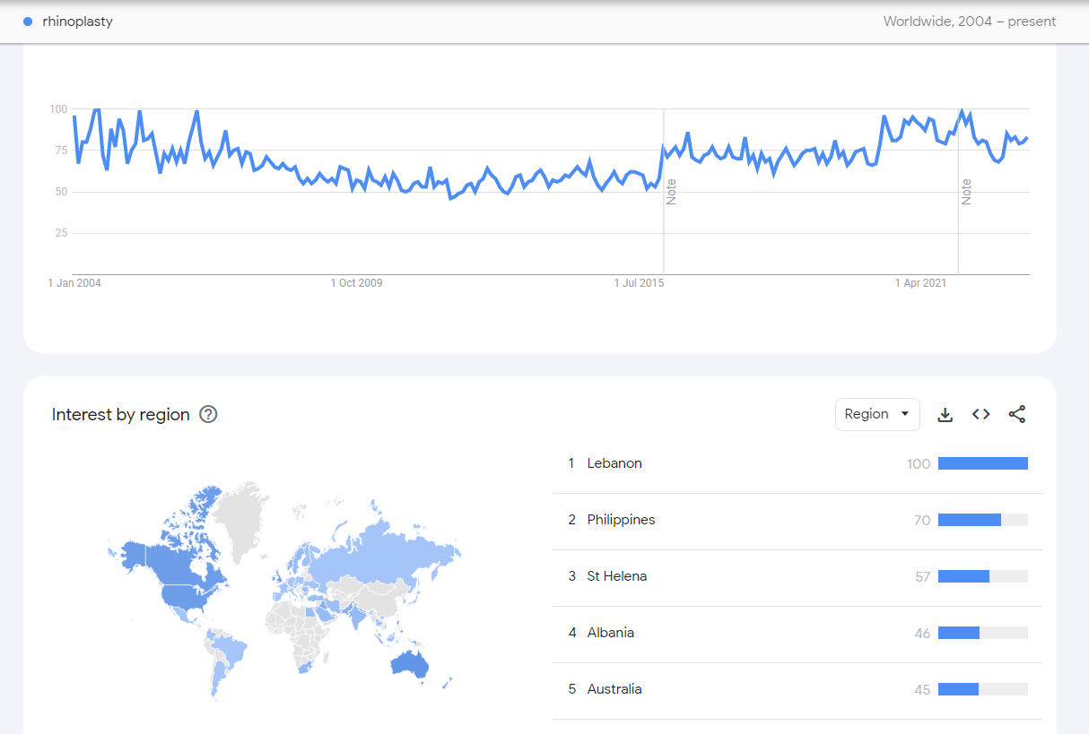Choose Australia from the ranking list
The width and height of the screenshot is (1089, 734).
[614, 689]
